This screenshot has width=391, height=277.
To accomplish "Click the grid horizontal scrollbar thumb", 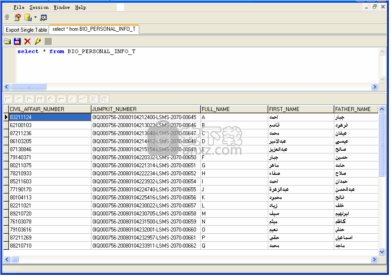I will (x=15, y=260).
